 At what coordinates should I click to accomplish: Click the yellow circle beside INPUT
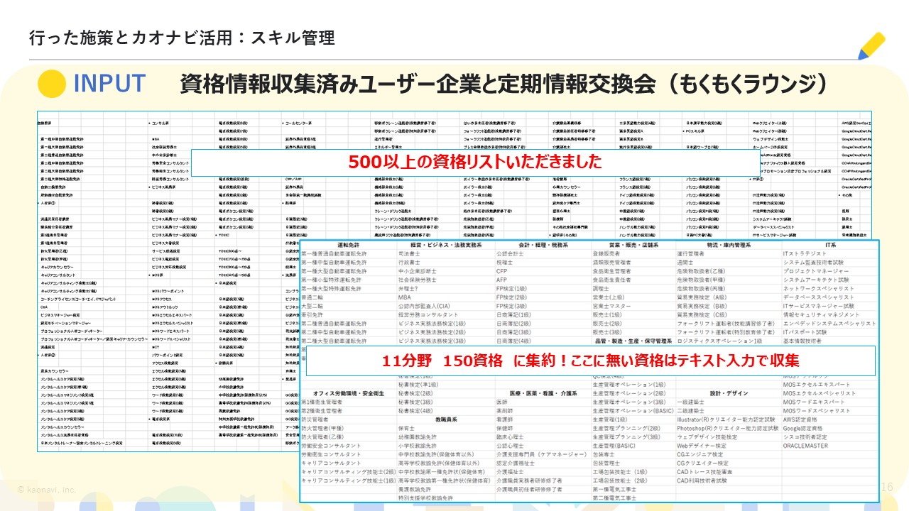[x=51, y=84]
